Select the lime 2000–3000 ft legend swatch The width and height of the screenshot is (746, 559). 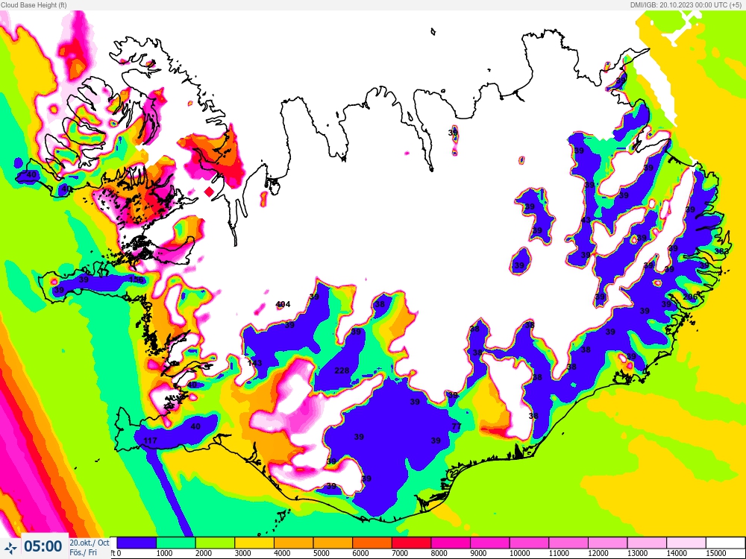coord(215,543)
